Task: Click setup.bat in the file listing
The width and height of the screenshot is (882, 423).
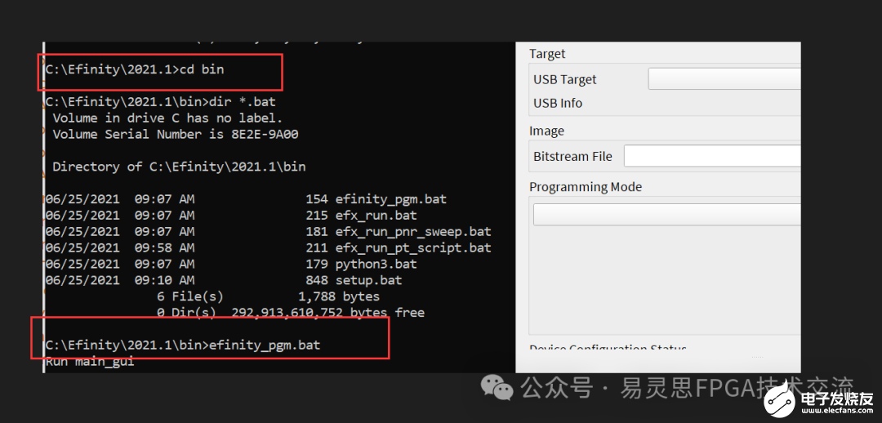Action: tap(368, 280)
